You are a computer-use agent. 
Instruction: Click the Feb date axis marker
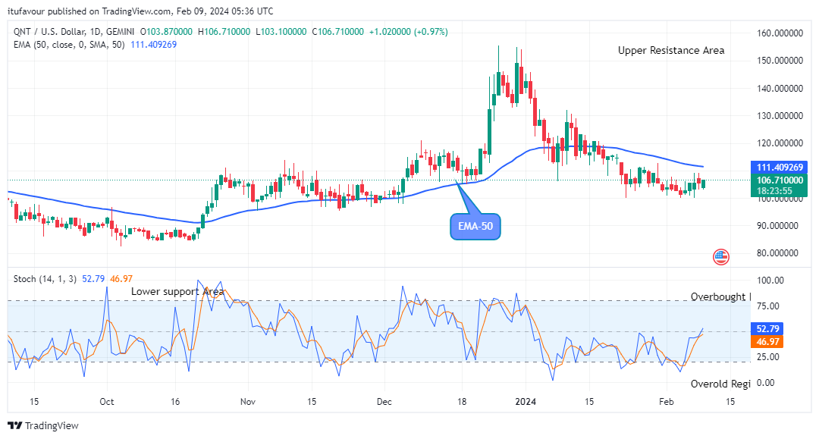pos(667,401)
